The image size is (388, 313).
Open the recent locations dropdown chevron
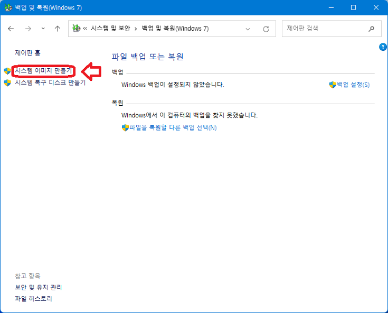pyautogui.click(x=43, y=29)
